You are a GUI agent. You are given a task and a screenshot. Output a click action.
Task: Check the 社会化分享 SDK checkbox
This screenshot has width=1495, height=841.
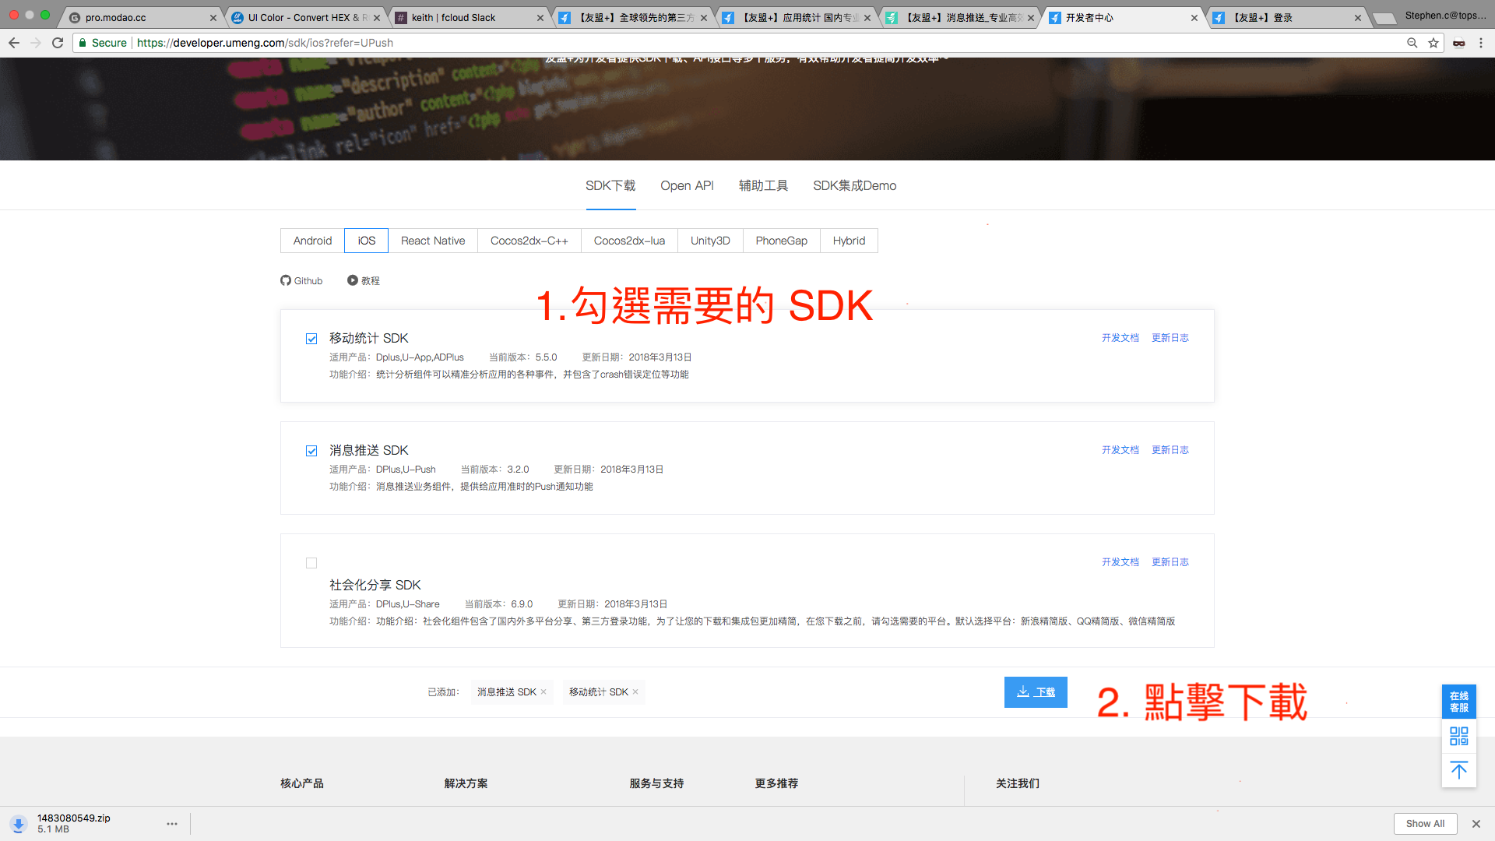tap(311, 563)
